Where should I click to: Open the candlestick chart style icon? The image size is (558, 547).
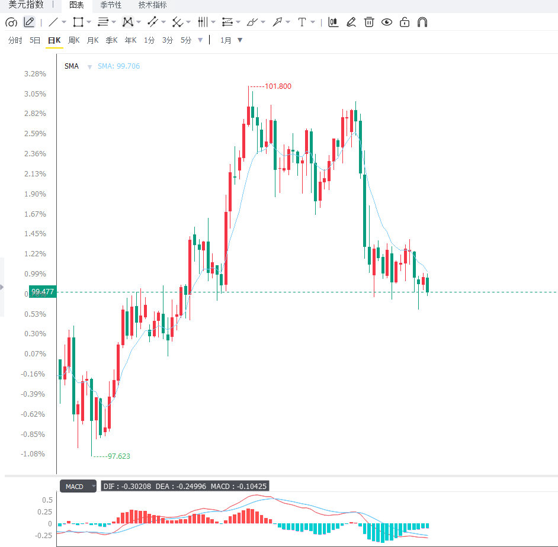point(333,22)
